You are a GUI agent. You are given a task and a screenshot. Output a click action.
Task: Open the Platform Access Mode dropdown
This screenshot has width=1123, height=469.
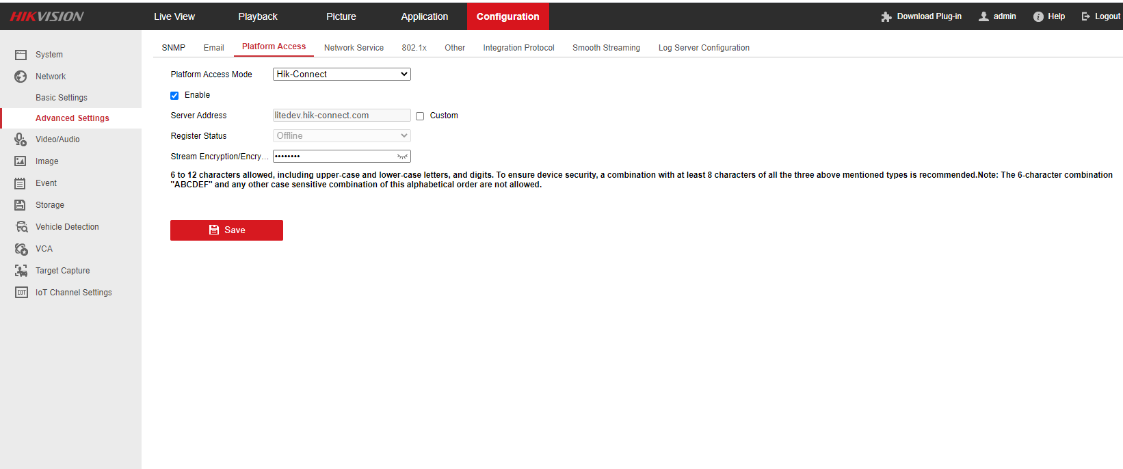(x=341, y=75)
